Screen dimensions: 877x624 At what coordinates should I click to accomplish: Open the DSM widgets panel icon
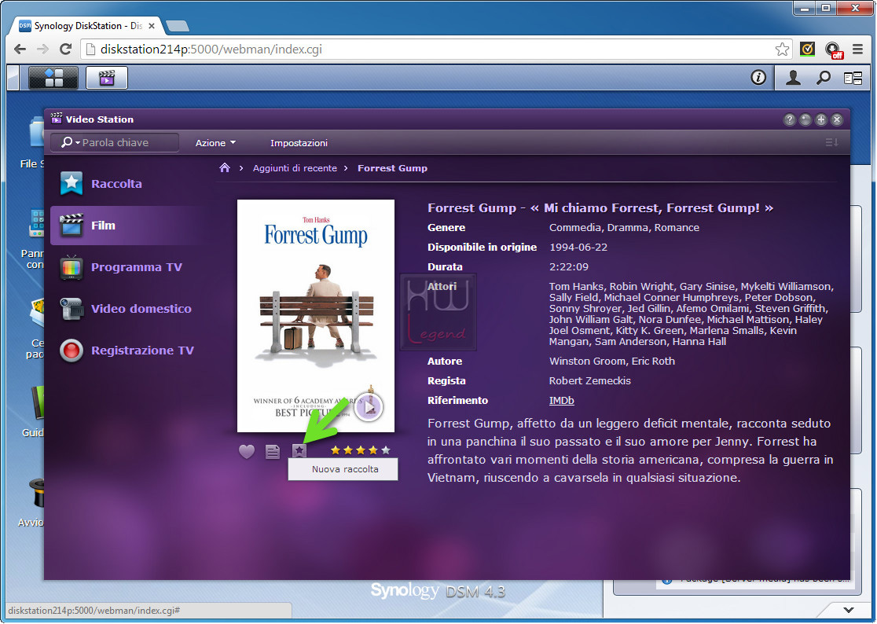853,79
